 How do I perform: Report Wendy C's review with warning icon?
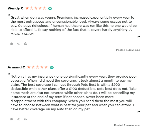click(25, 44)
